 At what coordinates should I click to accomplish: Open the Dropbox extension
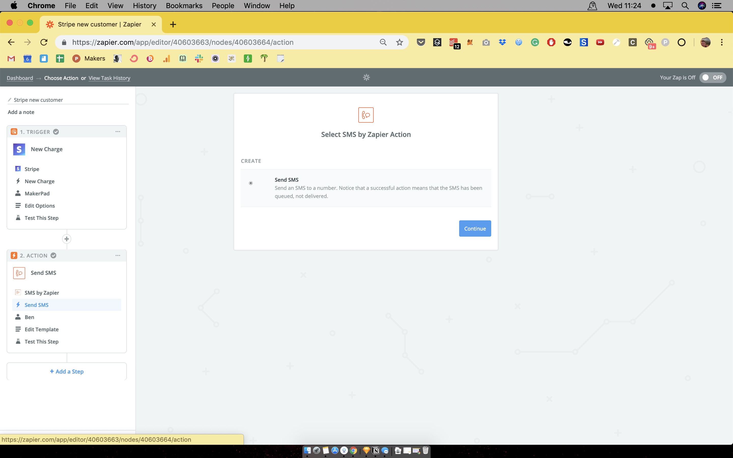click(502, 42)
